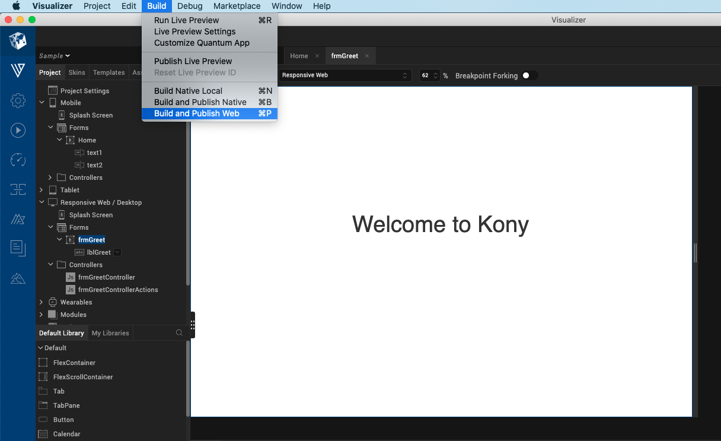Collapse the Responsive Web / Desktop node
721x441 pixels.
pyautogui.click(x=42, y=202)
